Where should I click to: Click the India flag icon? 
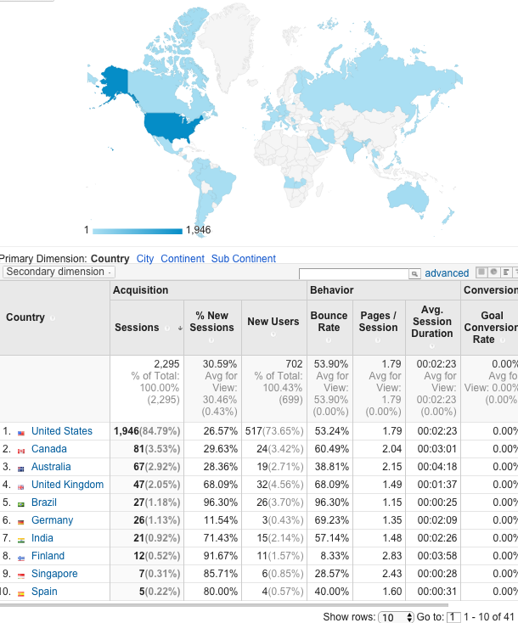(x=21, y=540)
